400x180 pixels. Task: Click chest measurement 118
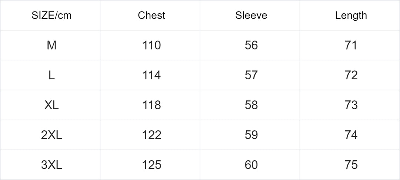pos(151,105)
